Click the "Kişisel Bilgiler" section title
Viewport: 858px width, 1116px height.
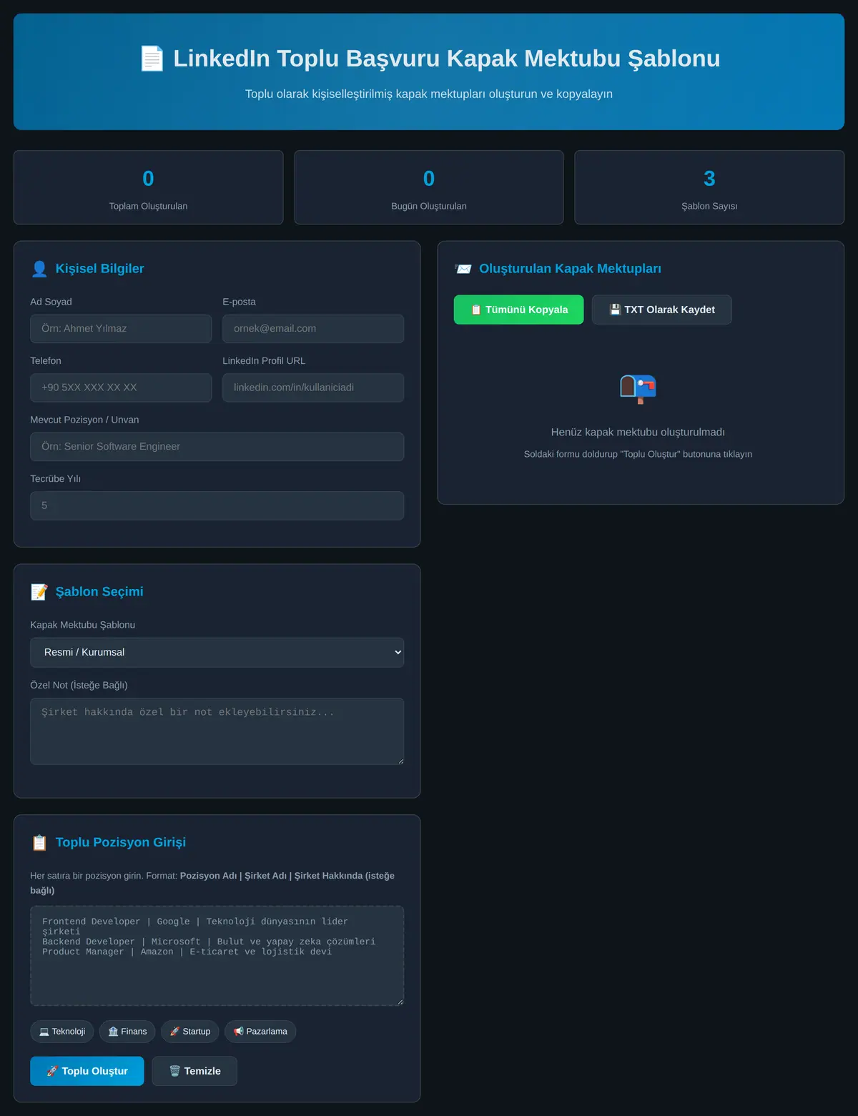(x=100, y=269)
